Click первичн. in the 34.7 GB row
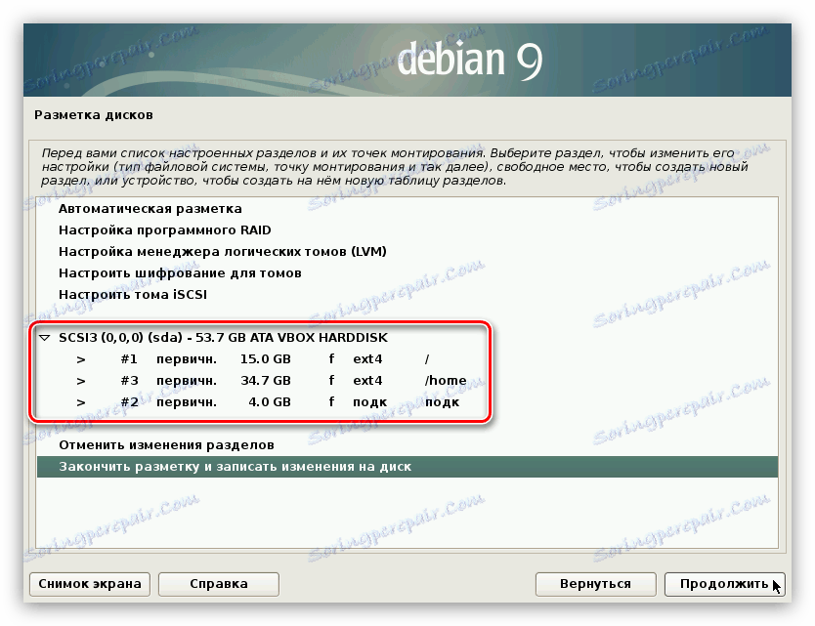Image resolution: width=815 pixels, height=626 pixels. (x=187, y=381)
